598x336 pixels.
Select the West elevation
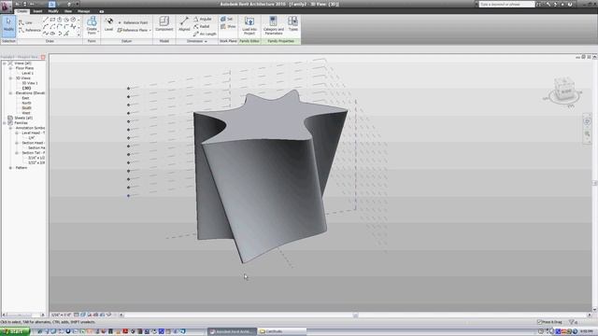pos(26,113)
